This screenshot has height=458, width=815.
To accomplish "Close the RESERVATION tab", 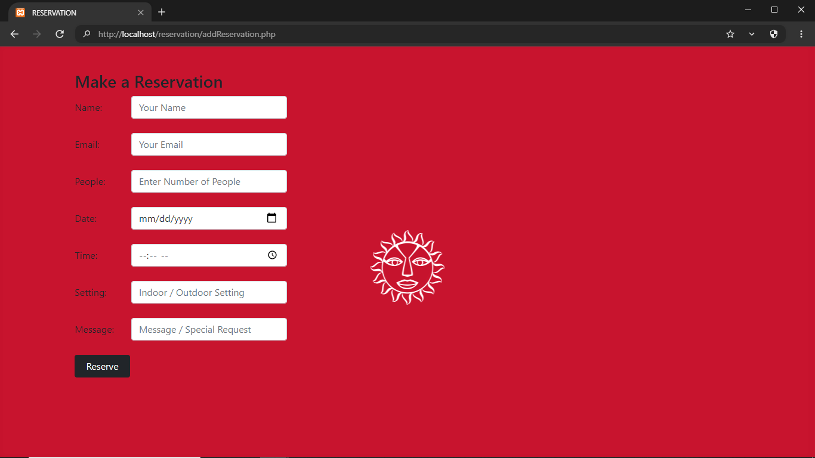I will click(x=141, y=13).
